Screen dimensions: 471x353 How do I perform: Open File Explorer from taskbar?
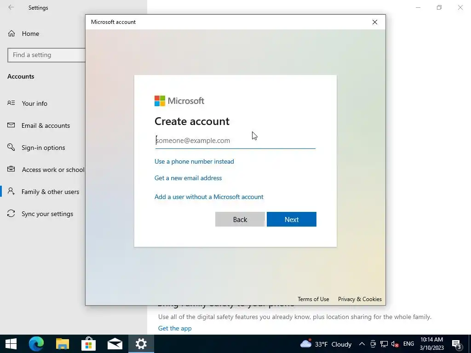click(x=63, y=344)
